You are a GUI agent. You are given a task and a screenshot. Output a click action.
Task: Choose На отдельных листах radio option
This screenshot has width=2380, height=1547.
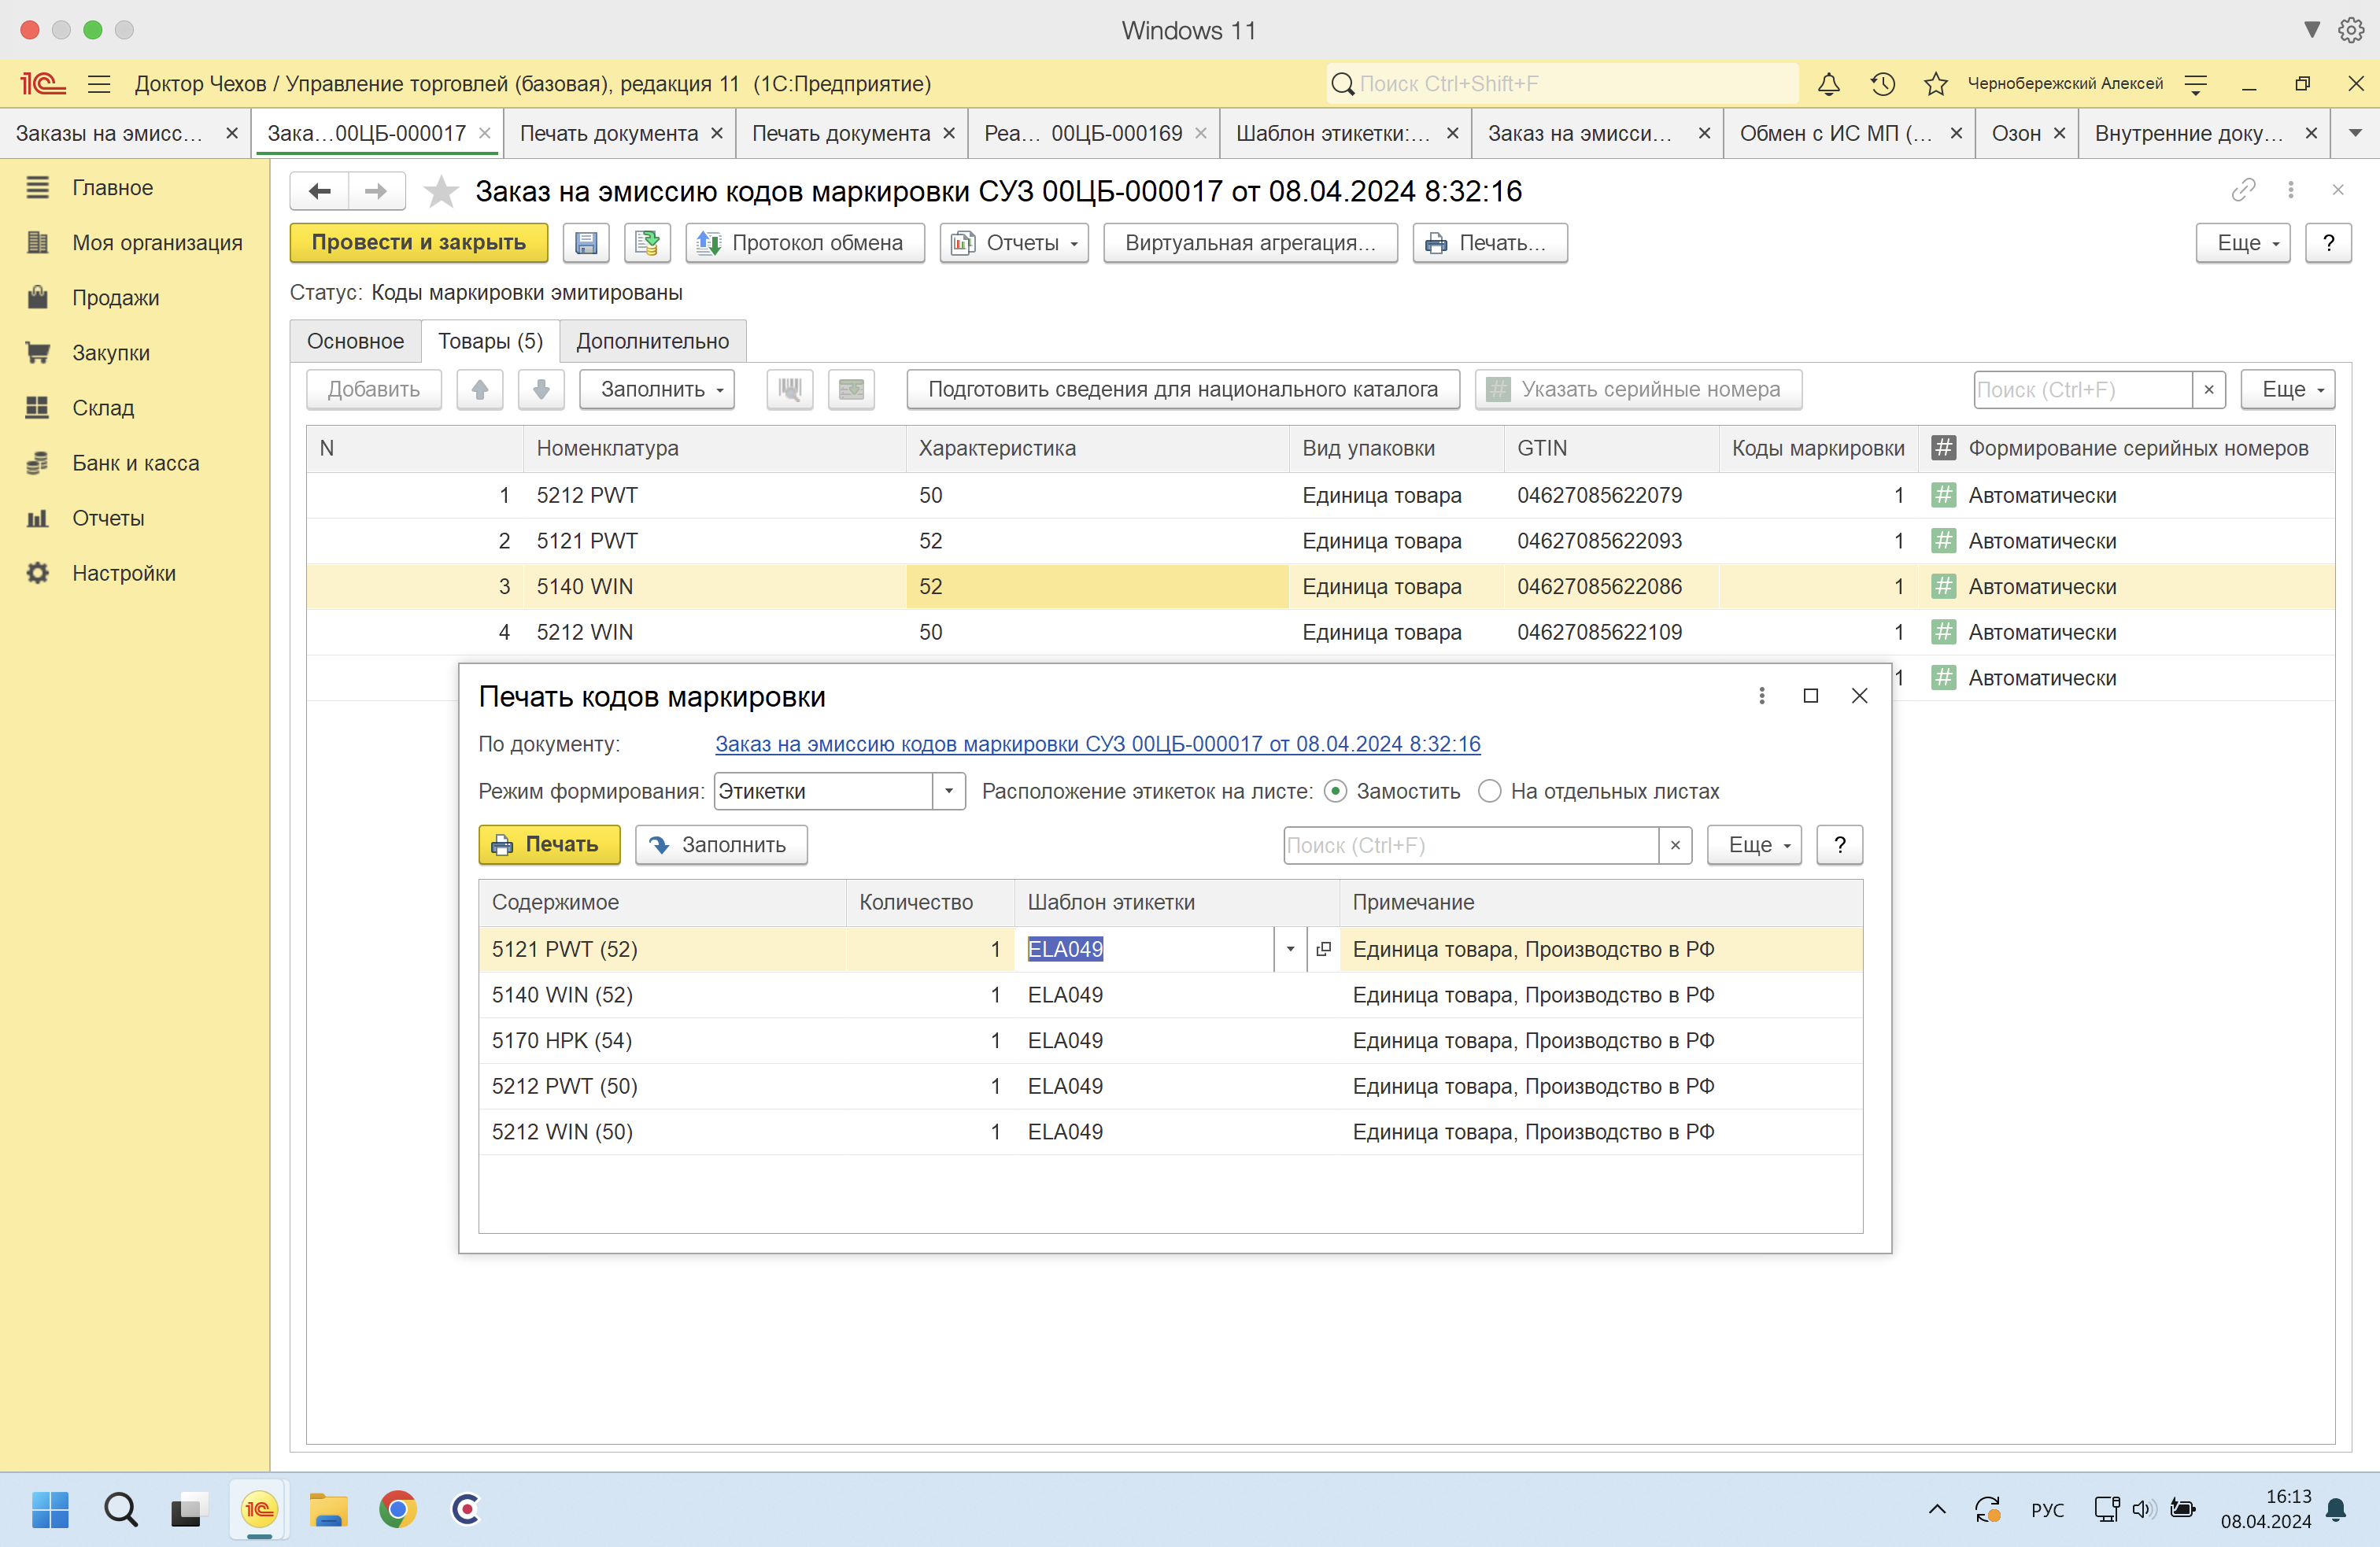pos(1489,791)
